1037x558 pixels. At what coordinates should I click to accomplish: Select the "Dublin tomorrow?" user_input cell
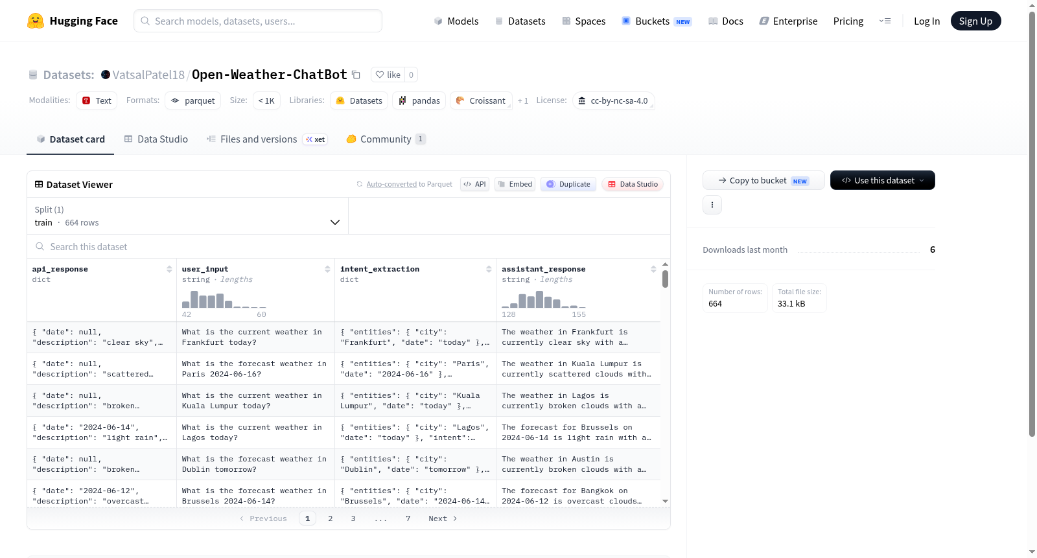point(255,464)
